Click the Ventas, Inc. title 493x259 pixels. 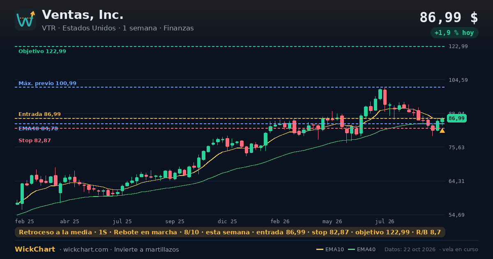pyautogui.click(x=83, y=15)
